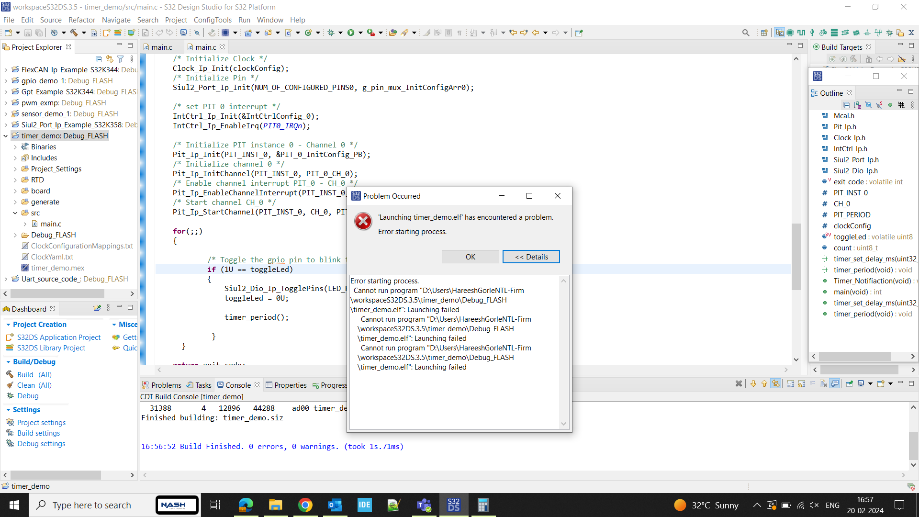
Task: Expand the gpio_demo_1 project tree
Action: pyautogui.click(x=6, y=81)
